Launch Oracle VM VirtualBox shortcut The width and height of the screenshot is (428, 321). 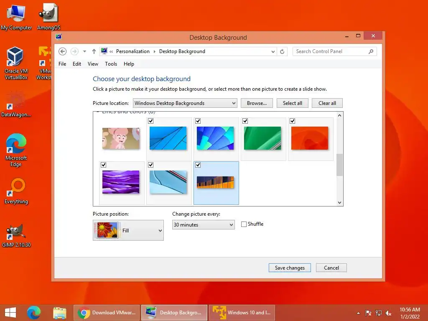click(16, 63)
